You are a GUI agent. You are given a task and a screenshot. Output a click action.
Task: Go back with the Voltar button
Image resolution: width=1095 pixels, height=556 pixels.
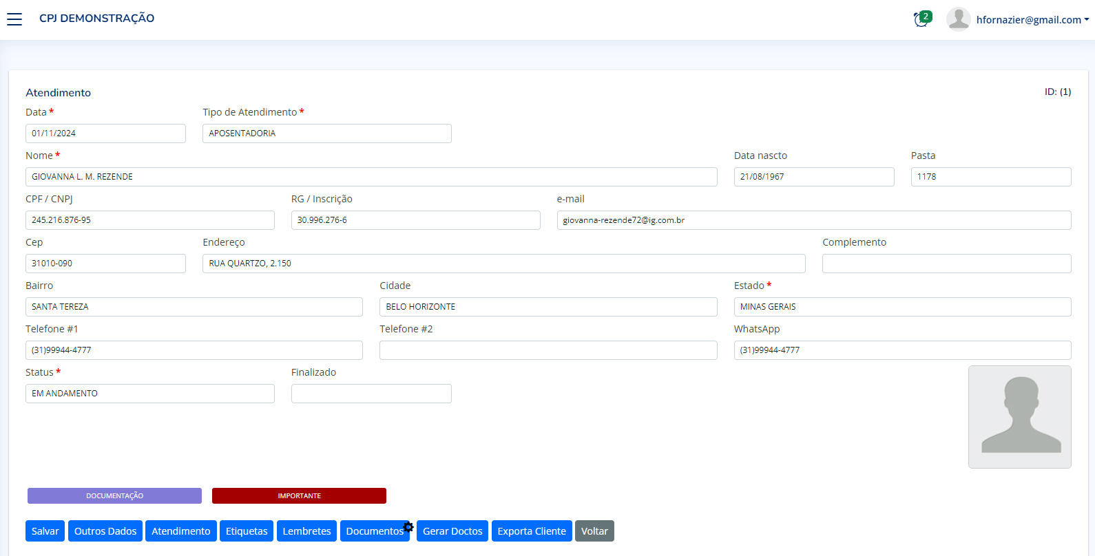[594, 531]
